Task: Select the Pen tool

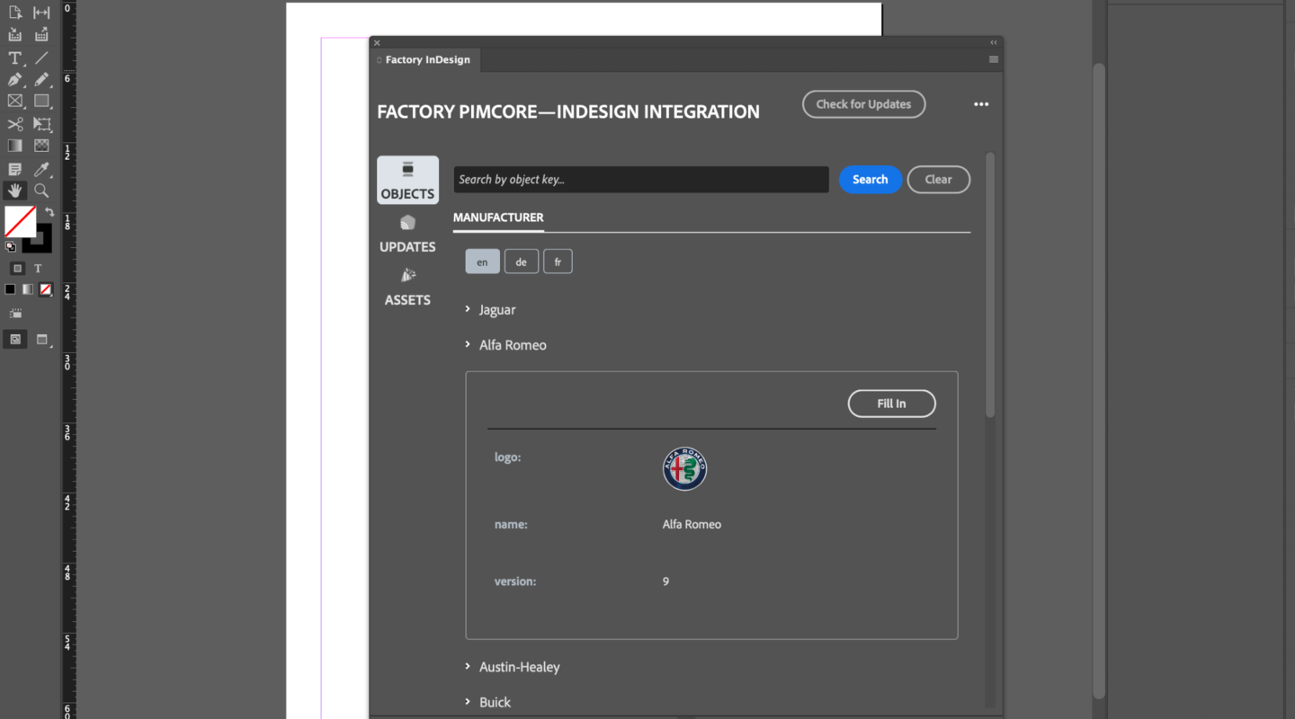Action: tap(14, 79)
